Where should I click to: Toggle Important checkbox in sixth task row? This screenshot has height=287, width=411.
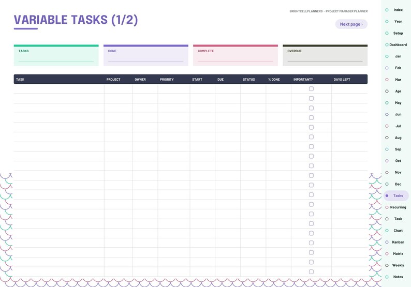311,137
